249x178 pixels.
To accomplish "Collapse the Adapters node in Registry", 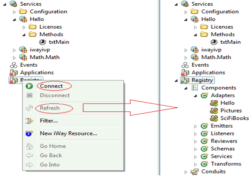I will 196,96.
